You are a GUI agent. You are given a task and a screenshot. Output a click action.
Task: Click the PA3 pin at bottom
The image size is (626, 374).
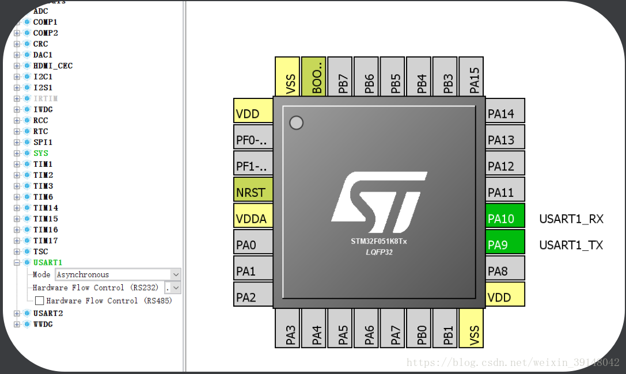(287, 328)
